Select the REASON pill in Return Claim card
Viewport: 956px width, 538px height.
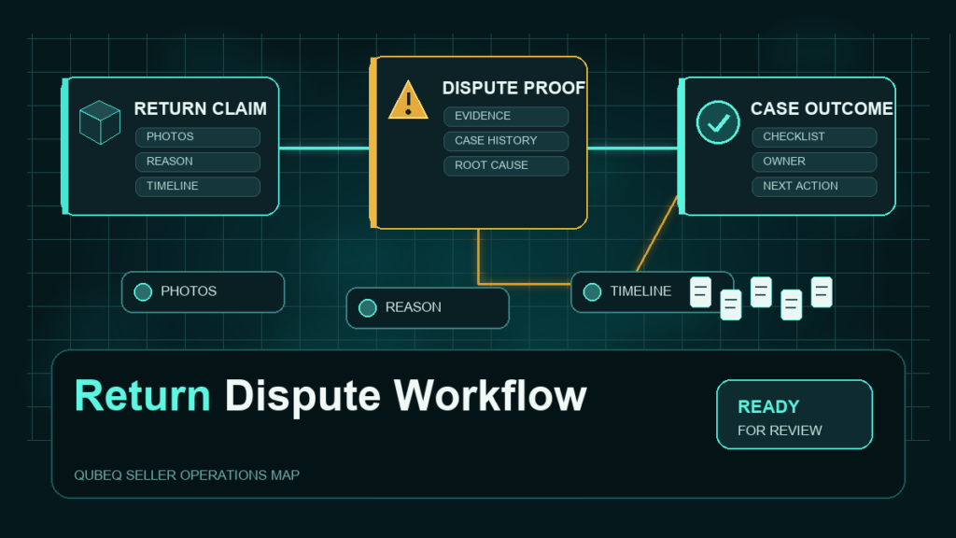198,162
